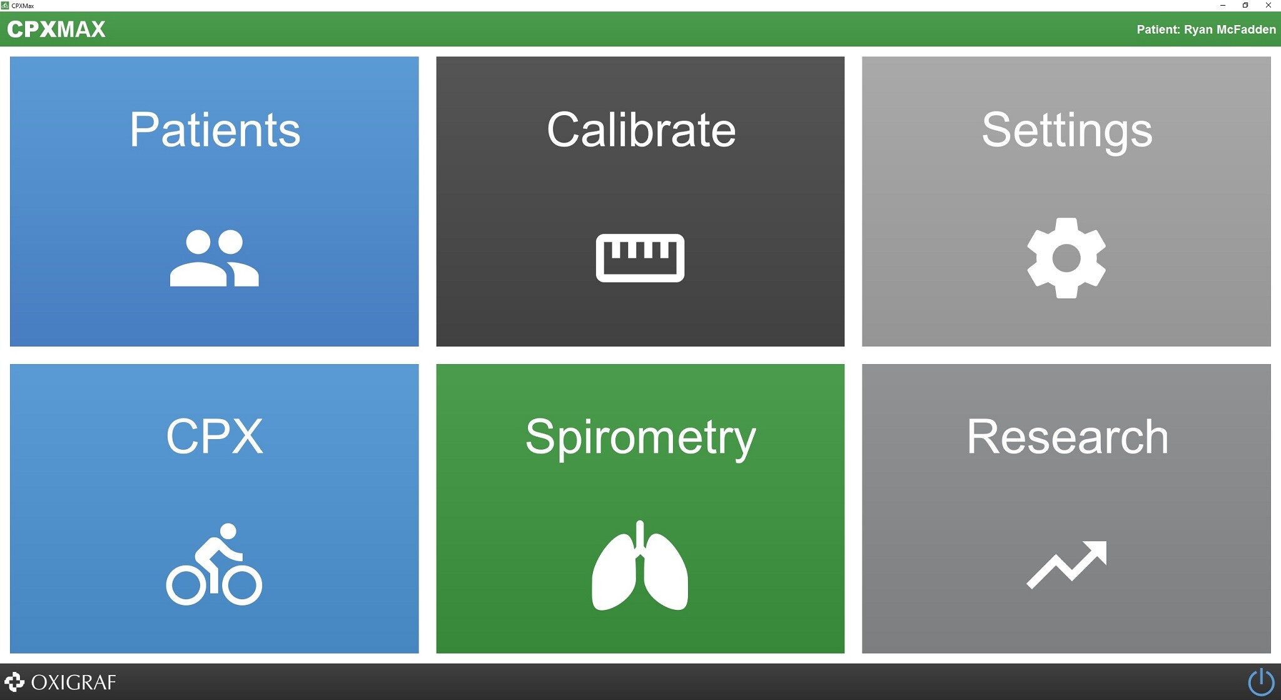Minimize the CPXMax window

(1222, 5)
